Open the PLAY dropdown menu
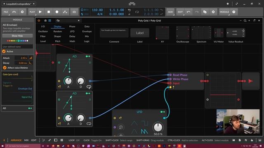This screenshot has height=148, width=264. (x=32, y=12)
